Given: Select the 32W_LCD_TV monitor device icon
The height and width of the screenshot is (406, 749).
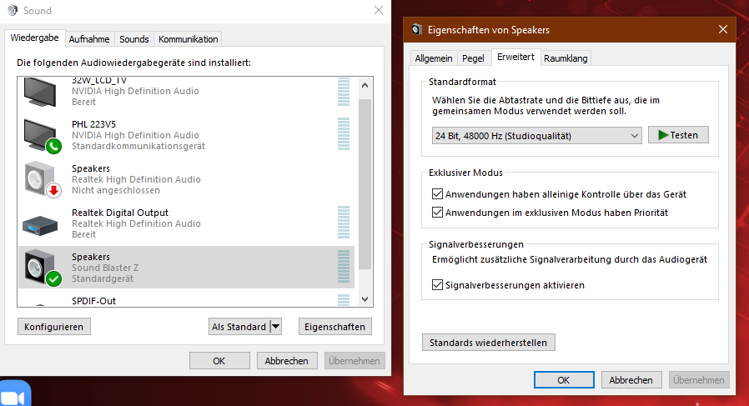Looking at the screenshot, I should coord(40,91).
